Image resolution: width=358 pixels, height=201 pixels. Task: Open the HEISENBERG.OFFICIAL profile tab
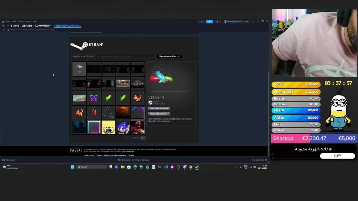67,26
